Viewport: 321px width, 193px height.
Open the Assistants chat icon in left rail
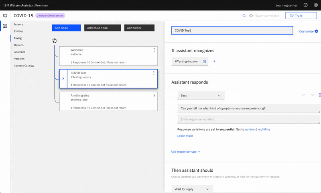click(5, 16)
